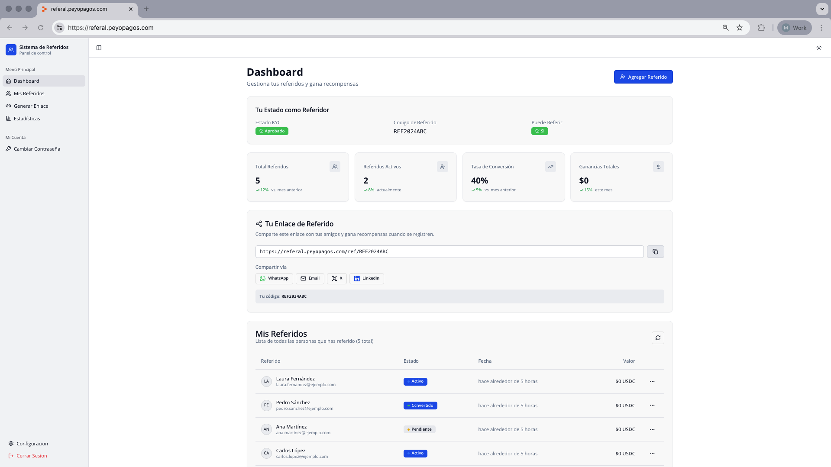Image resolution: width=831 pixels, height=467 pixels.
Task: Switch the light/dark theme toggle
Action: point(818,48)
